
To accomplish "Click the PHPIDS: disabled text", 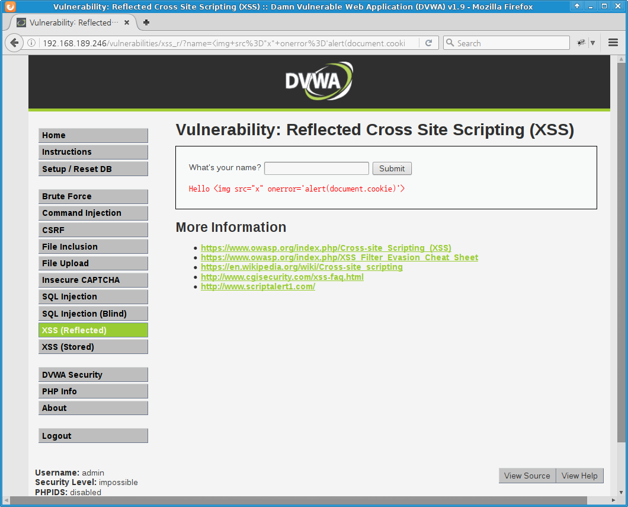I will [x=68, y=492].
